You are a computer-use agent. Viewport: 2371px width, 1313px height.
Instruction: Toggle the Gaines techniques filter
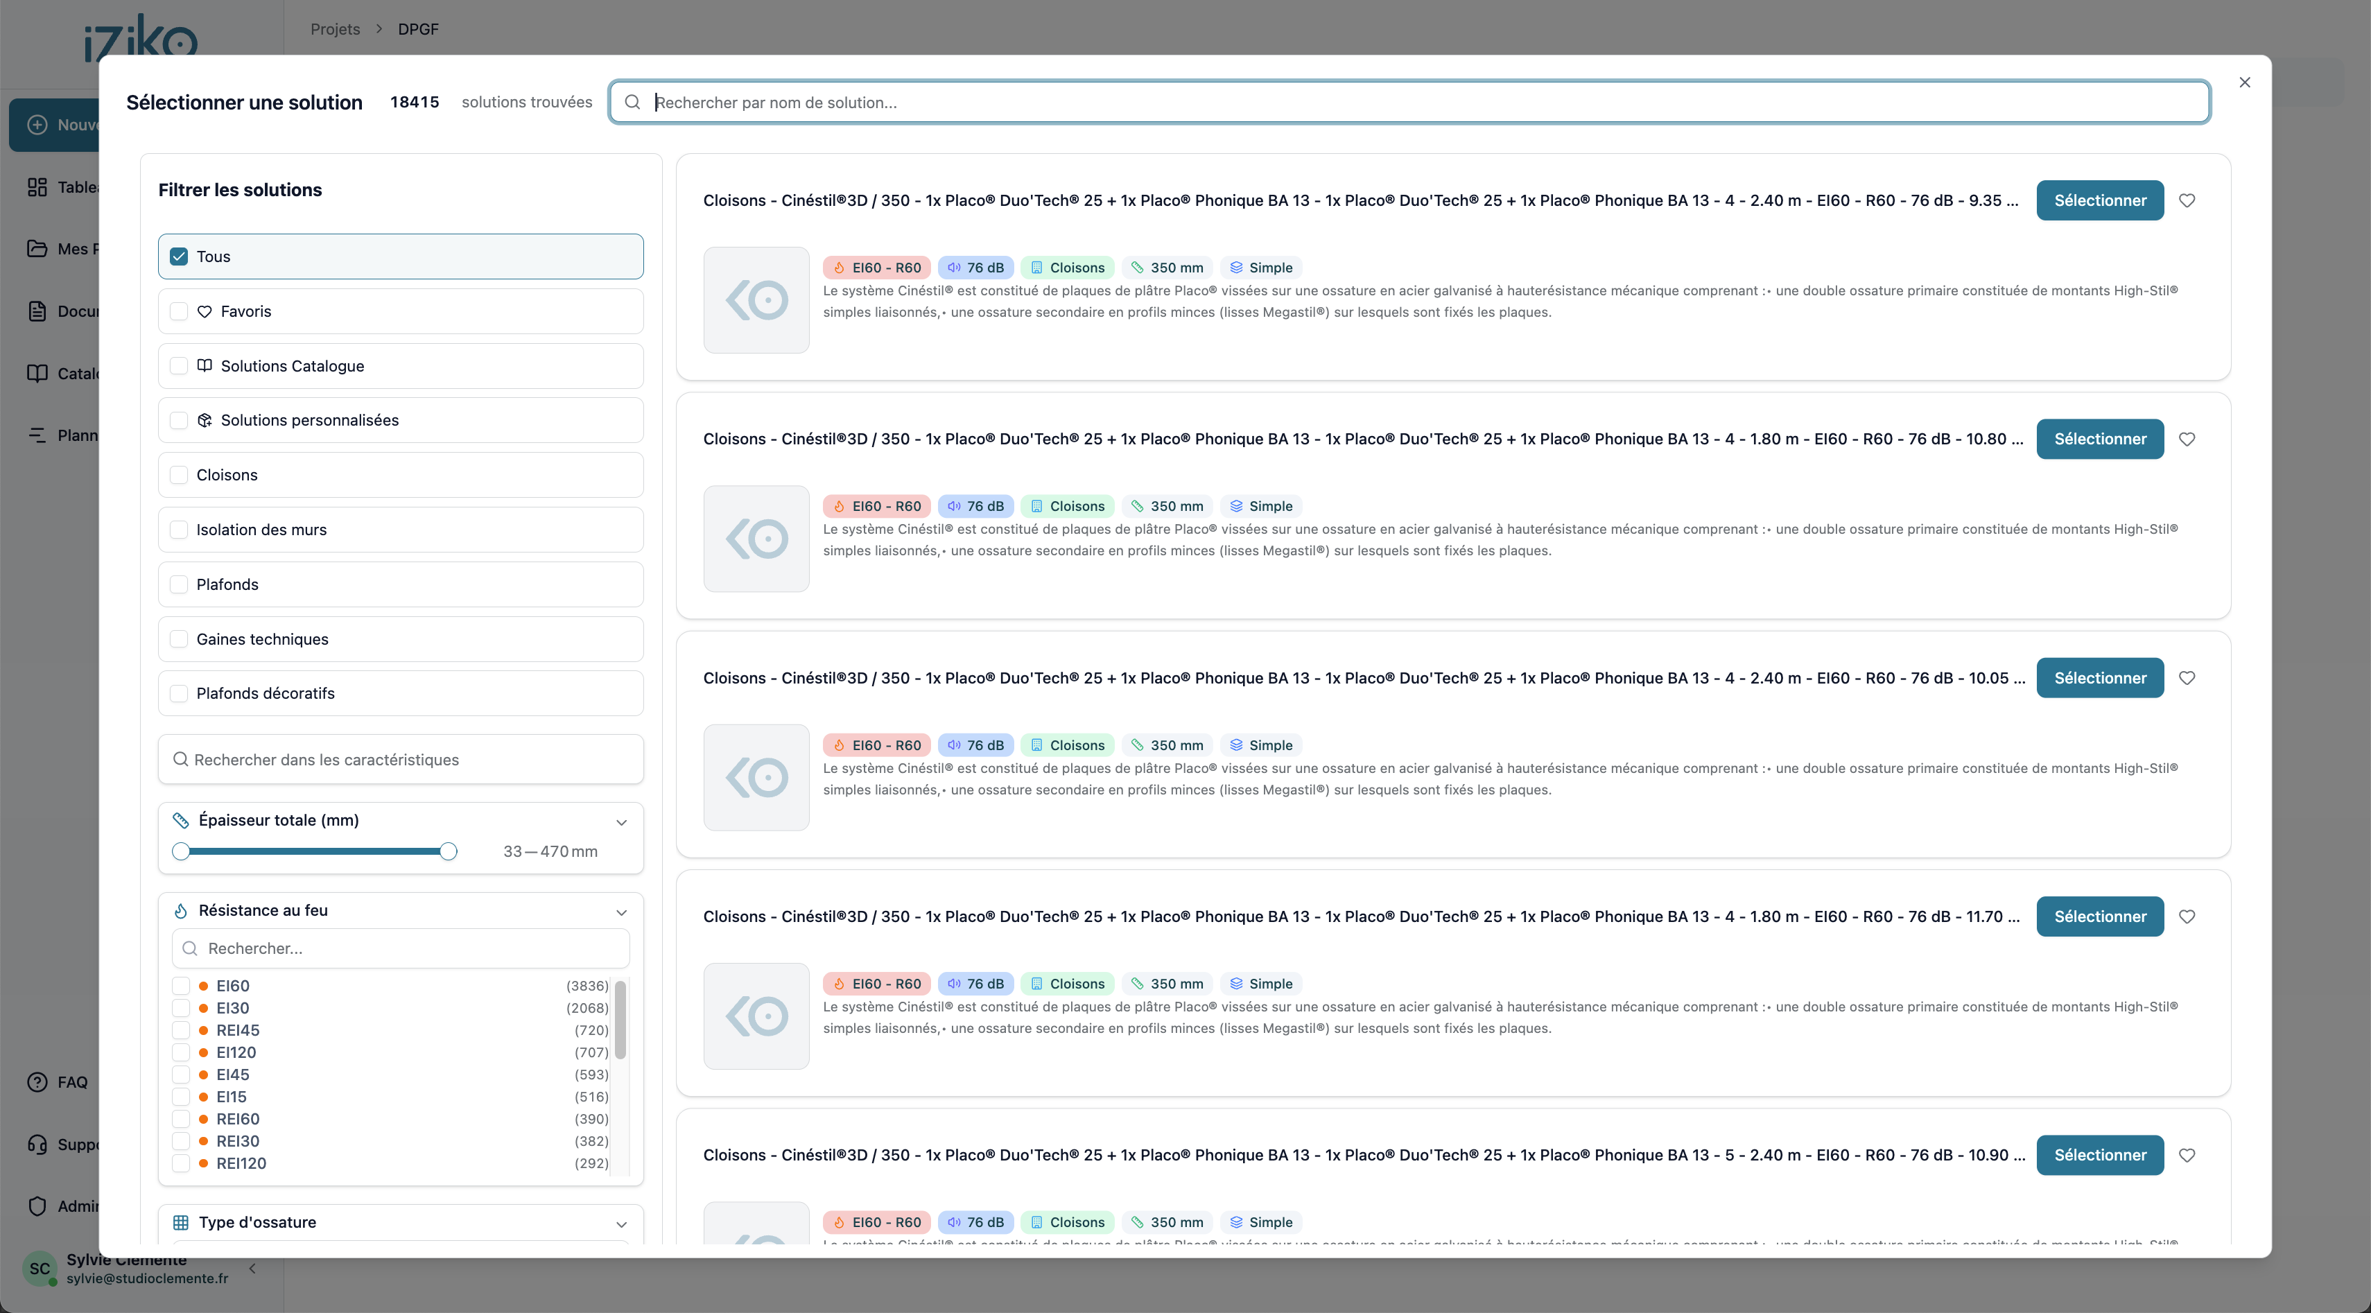[179, 639]
